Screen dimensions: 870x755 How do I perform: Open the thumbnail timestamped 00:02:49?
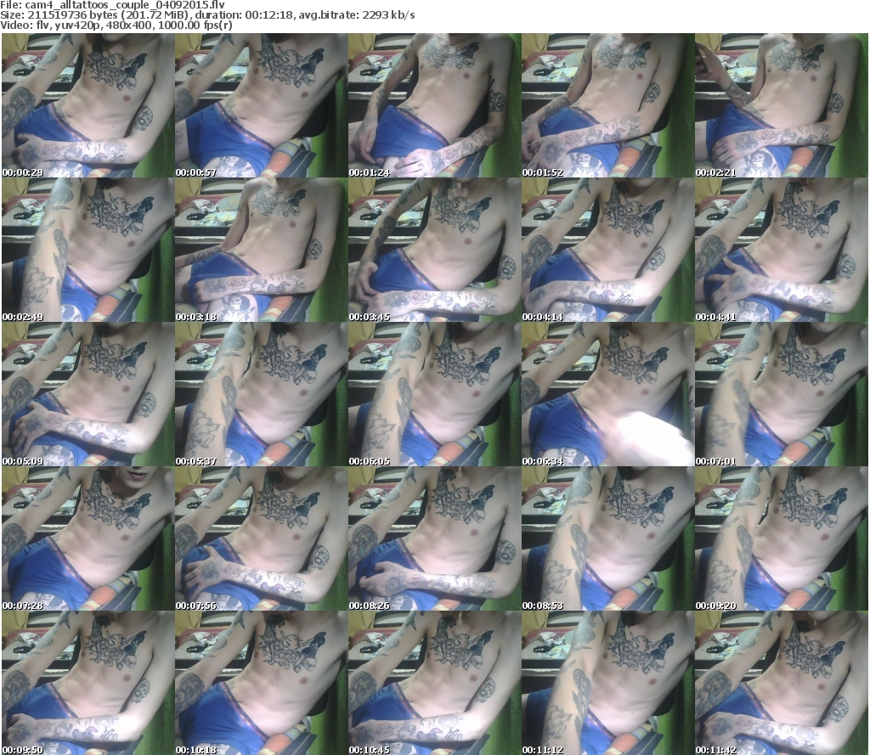click(88, 250)
